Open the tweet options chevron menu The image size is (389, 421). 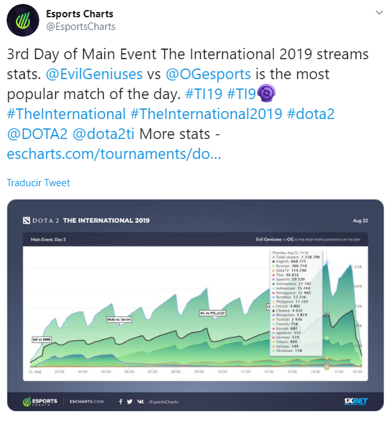tap(379, 13)
